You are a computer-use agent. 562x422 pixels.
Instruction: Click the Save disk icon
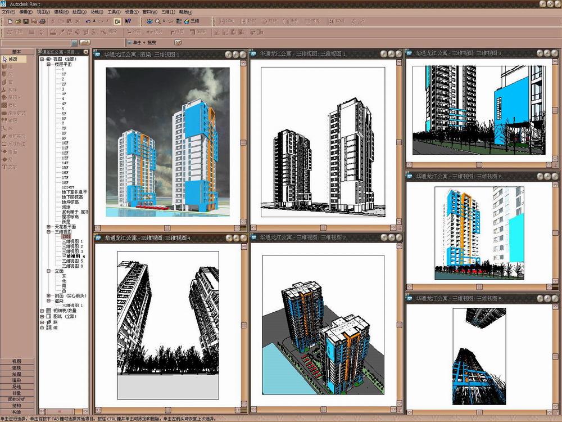pyautogui.click(x=26, y=21)
